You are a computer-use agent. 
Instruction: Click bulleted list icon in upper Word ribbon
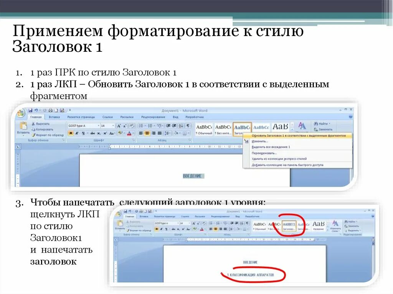[x=142, y=126]
